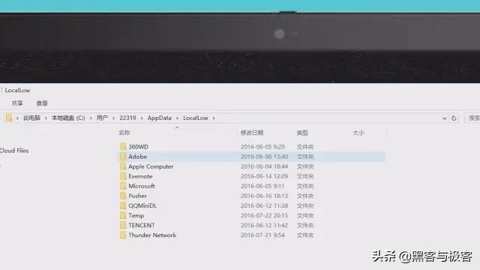
Task: Expand the chevron after 22319 breadcrumb
Action: (142, 118)
